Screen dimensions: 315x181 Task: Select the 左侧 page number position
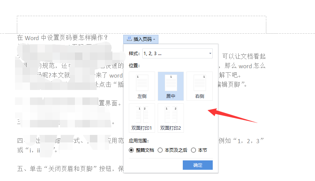(142, 86)
